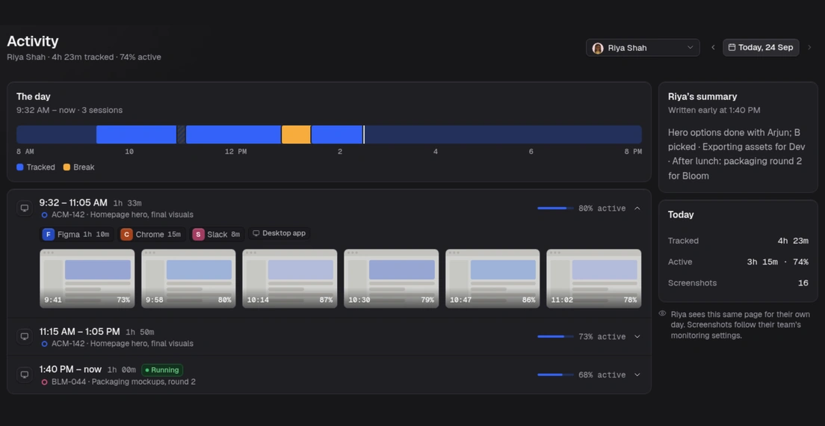825x426 pixels.
Task: Go to the next day arrow
Action: tap(809, 47)
